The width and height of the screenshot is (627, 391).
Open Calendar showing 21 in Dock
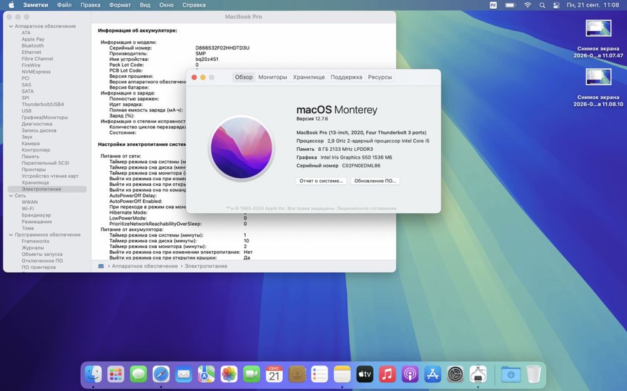[x=275, y=374]
